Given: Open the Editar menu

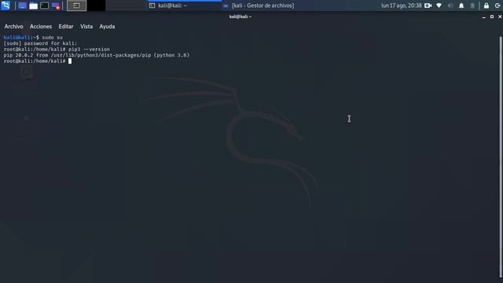Looking at the screenshot, I should click(66, 27).
